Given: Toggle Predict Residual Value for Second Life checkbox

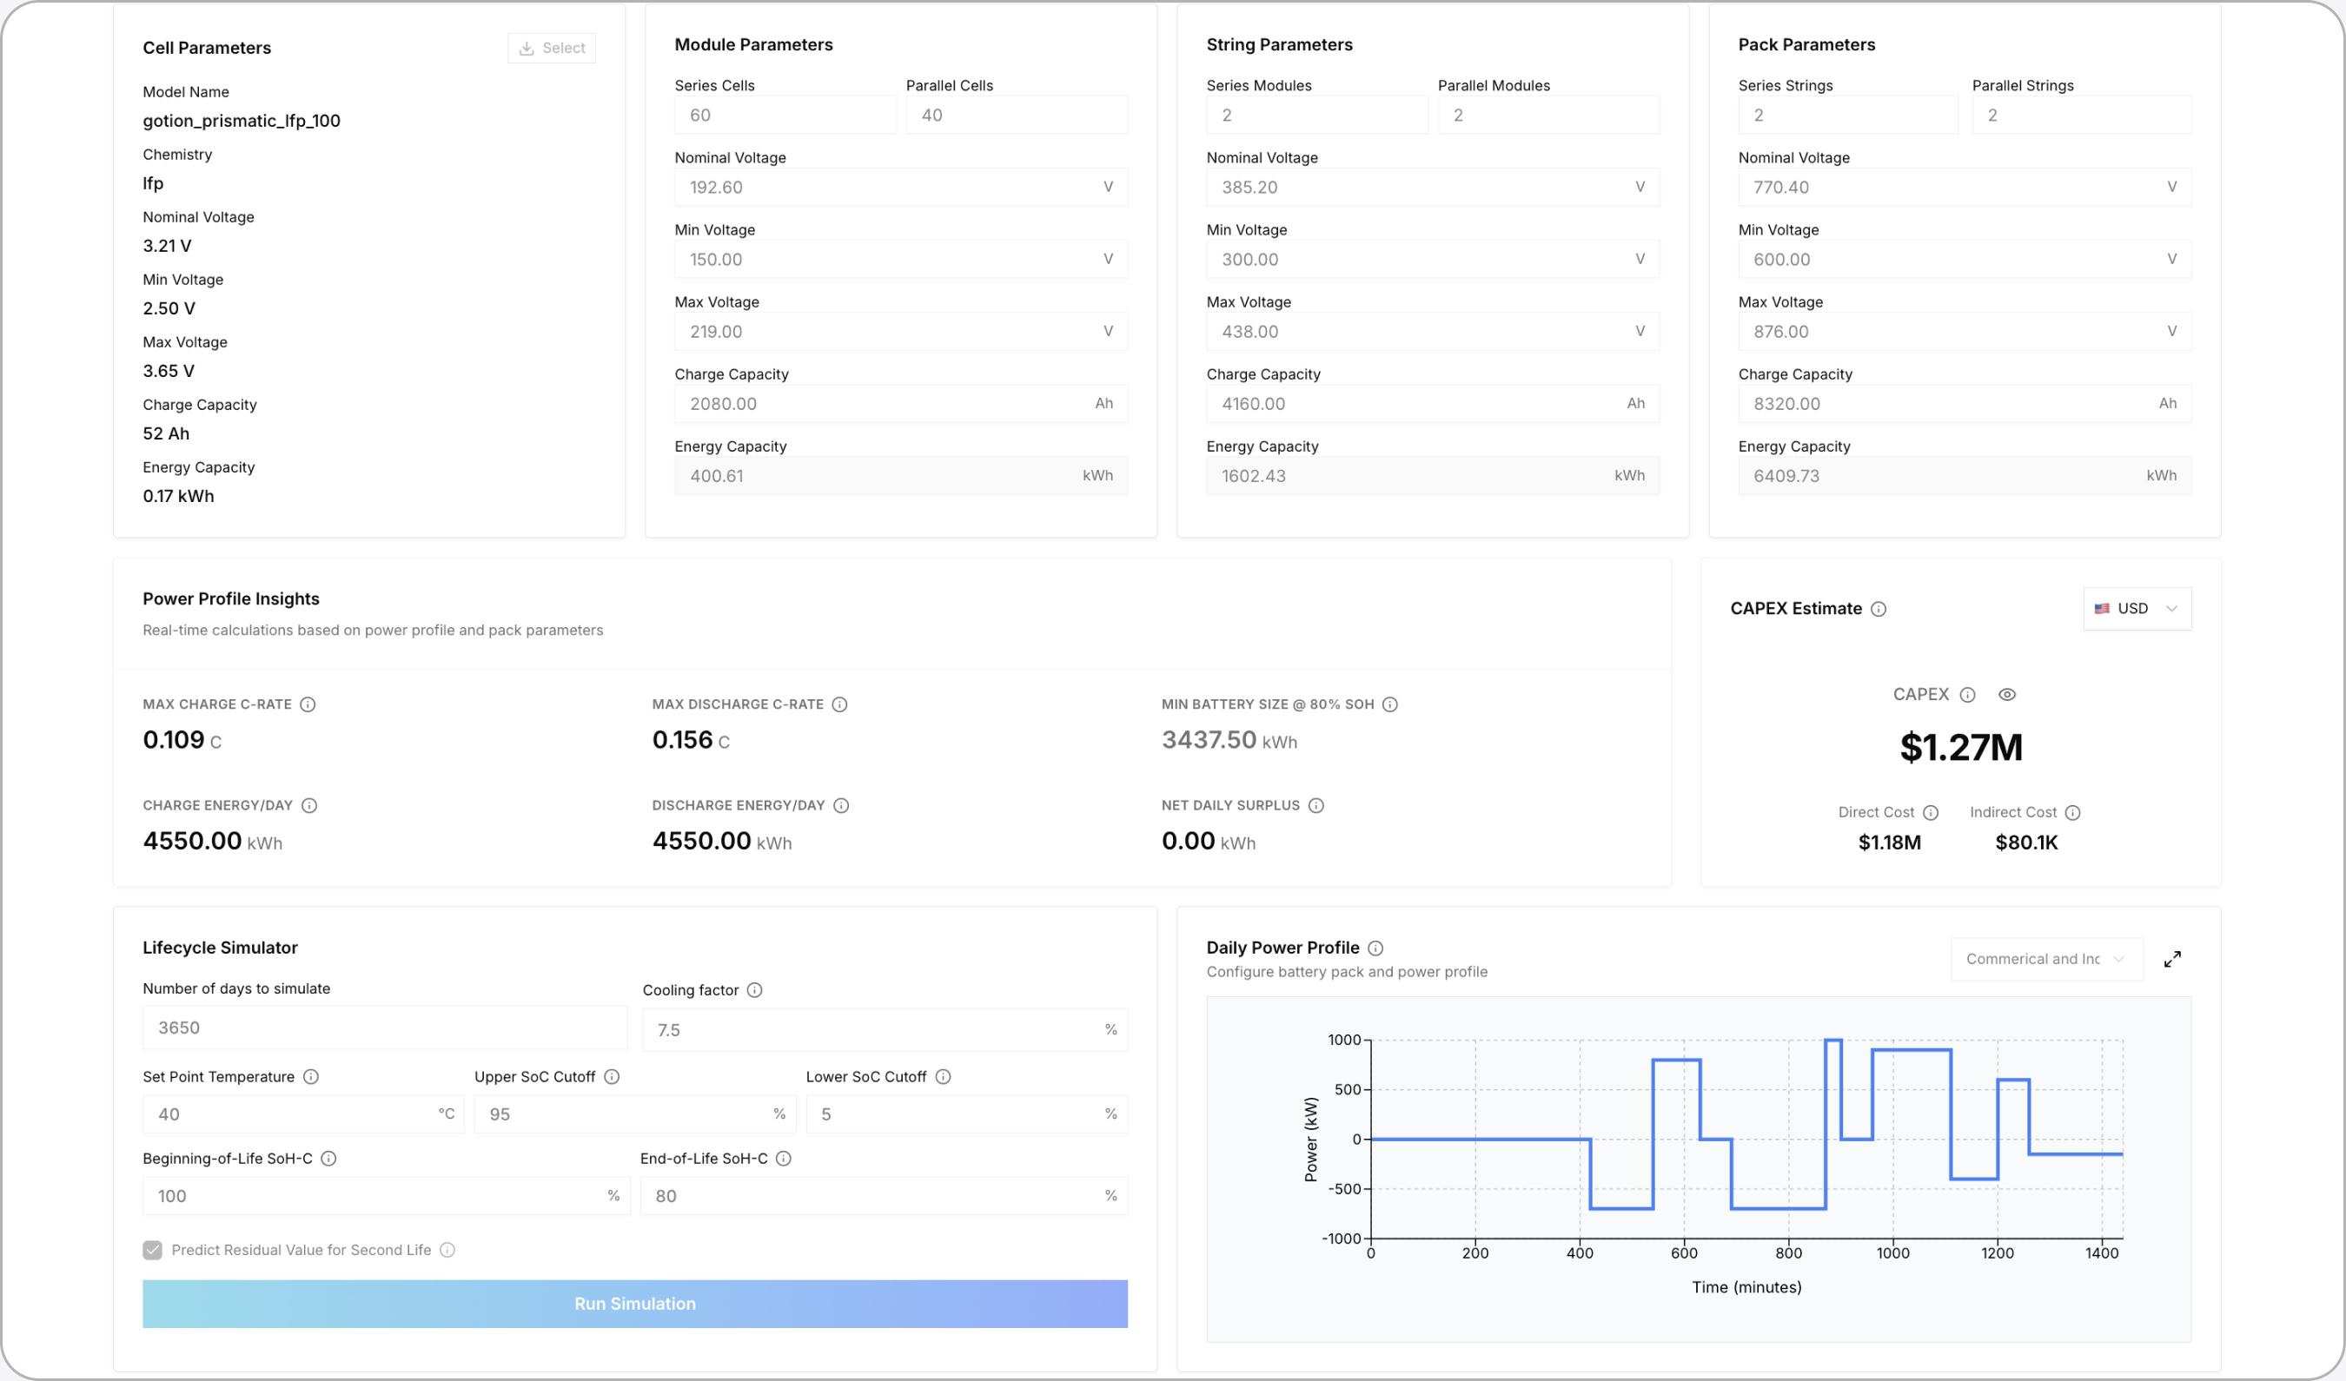Looking at the screenshot, I should pos(153,1250).
